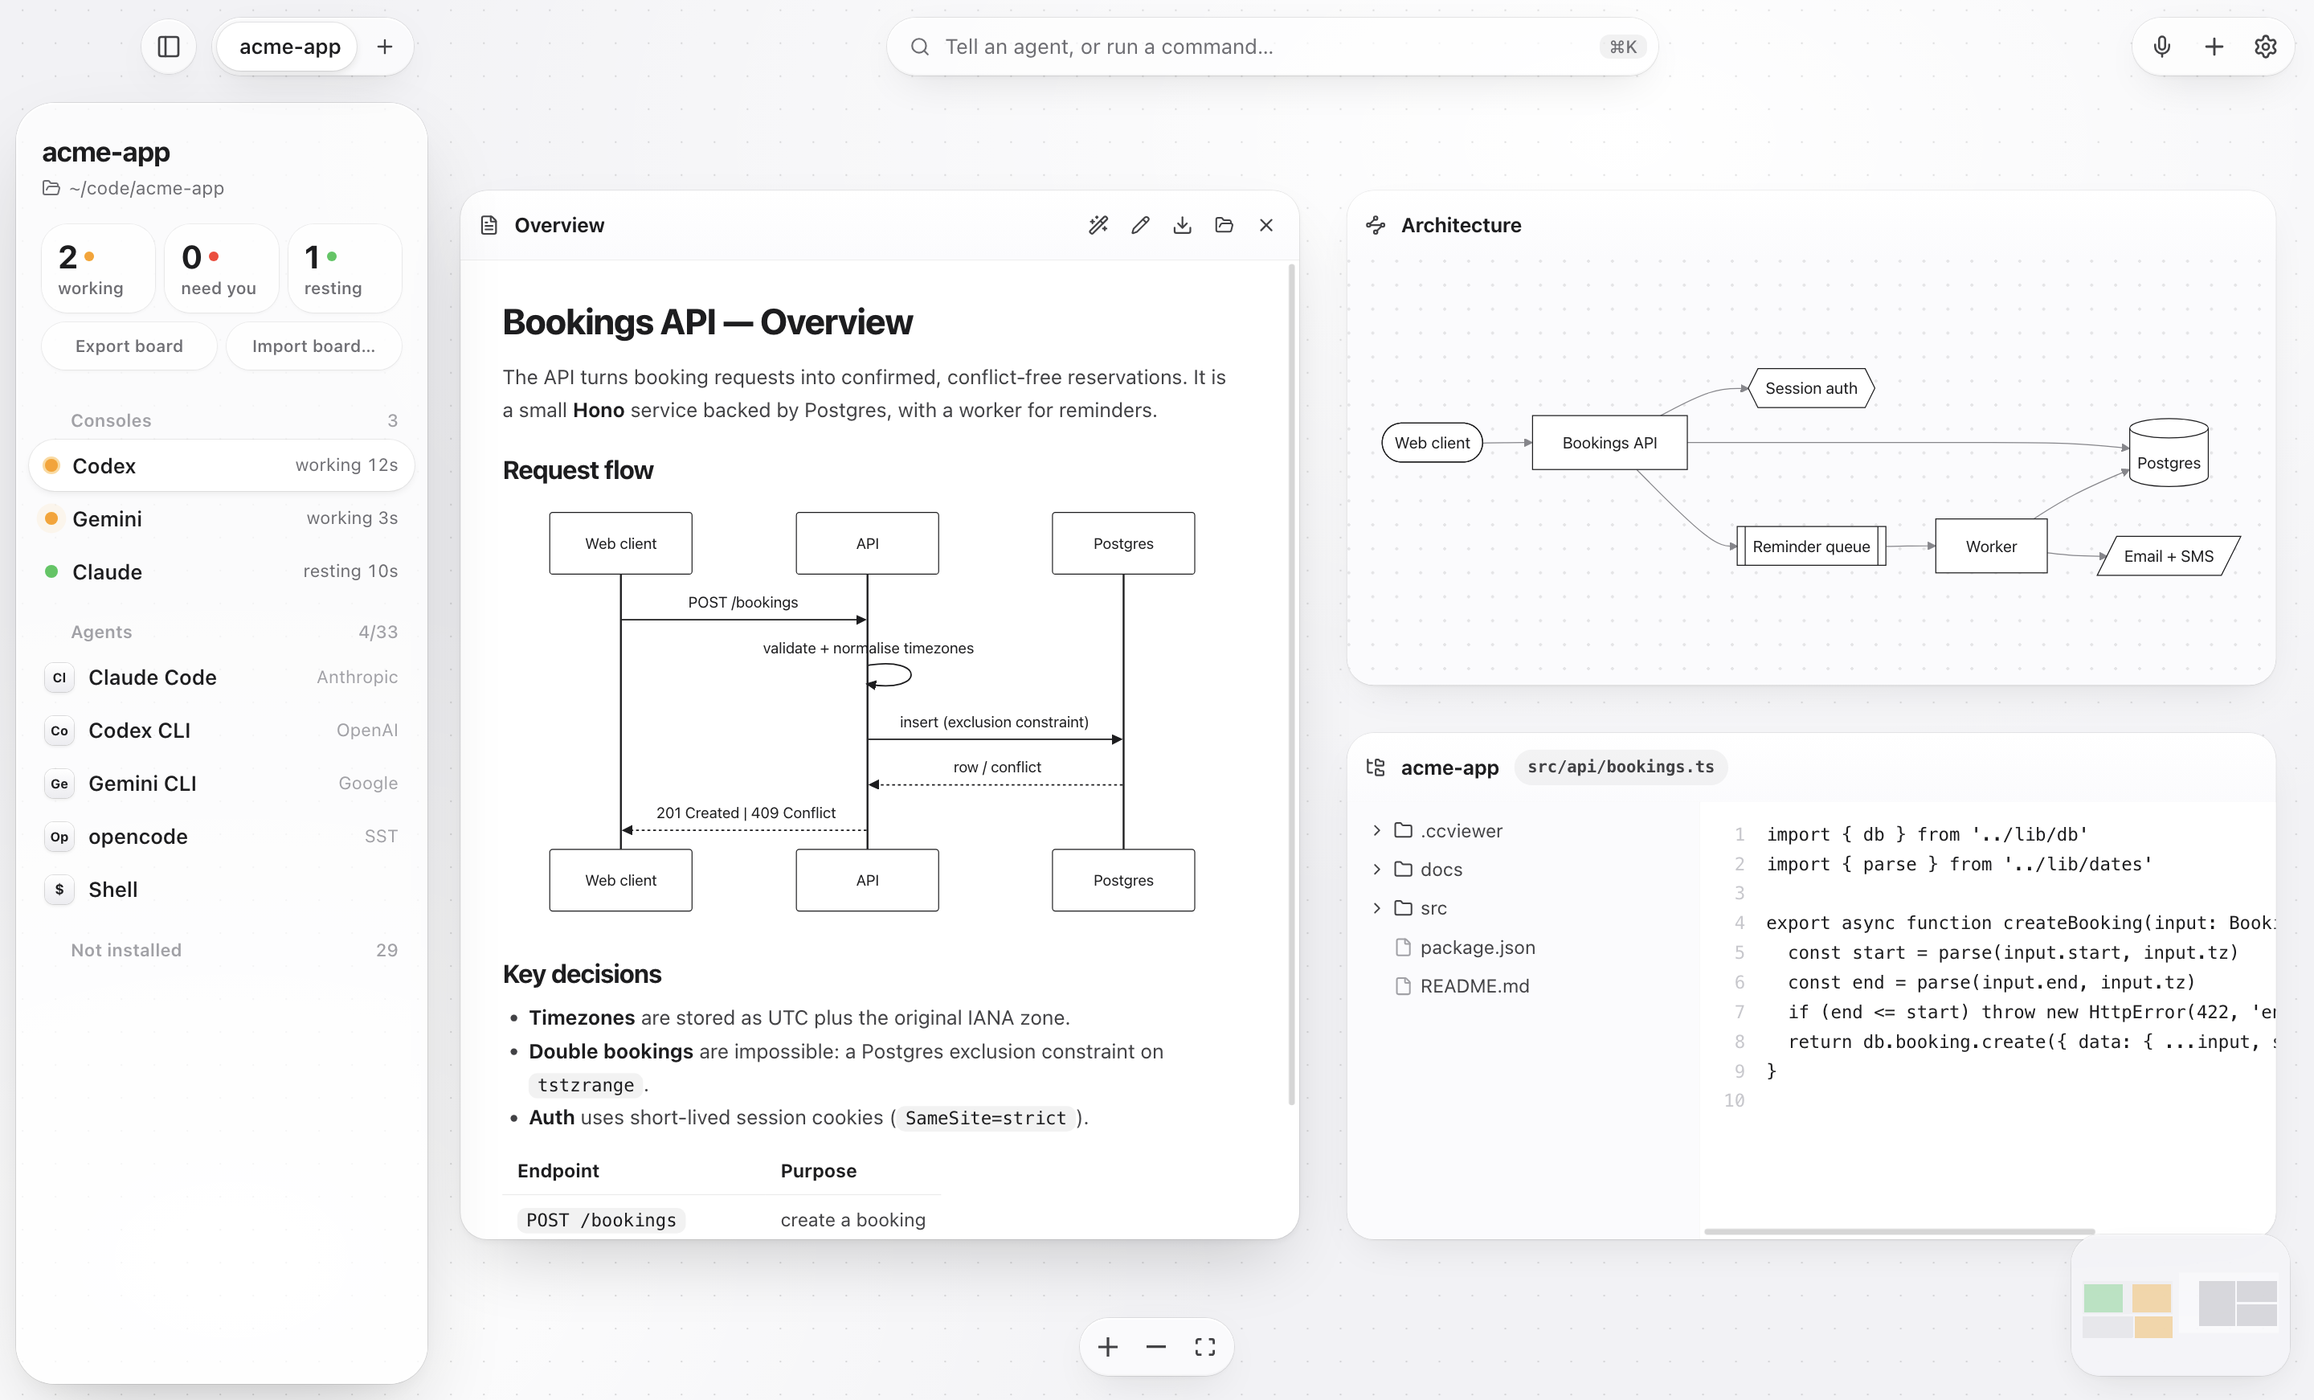Click the $ badge icon for Shell
This screenshot has height=1400, width=2314.
[x=59, y=889]
